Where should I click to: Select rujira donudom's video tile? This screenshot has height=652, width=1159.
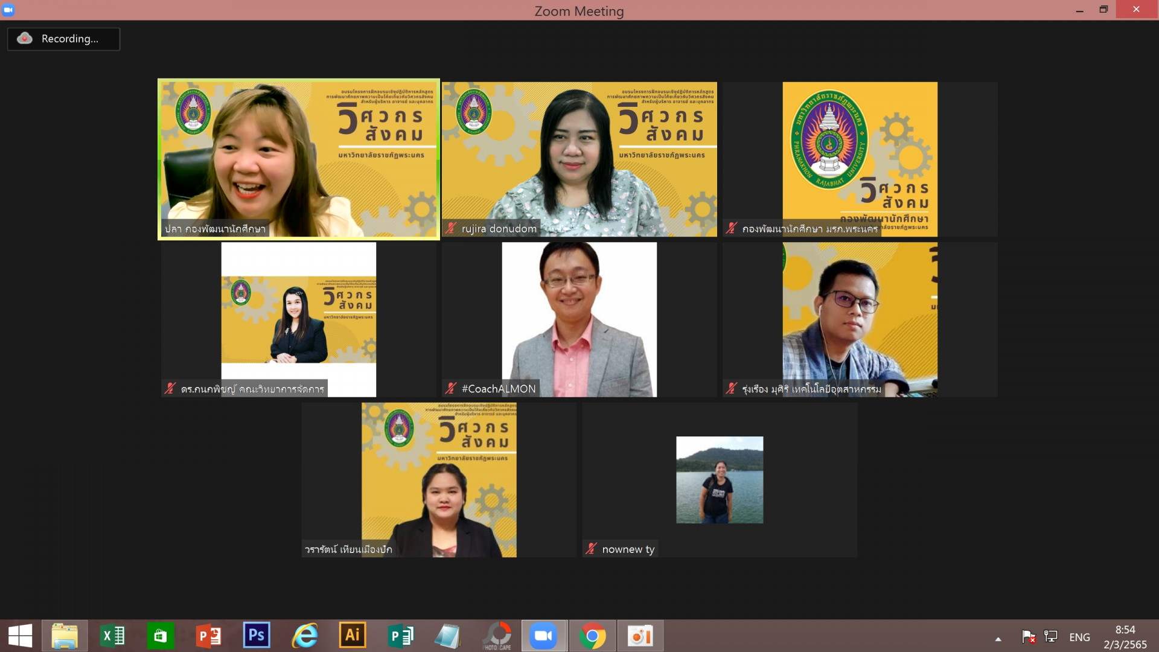(x=579, y=159)
